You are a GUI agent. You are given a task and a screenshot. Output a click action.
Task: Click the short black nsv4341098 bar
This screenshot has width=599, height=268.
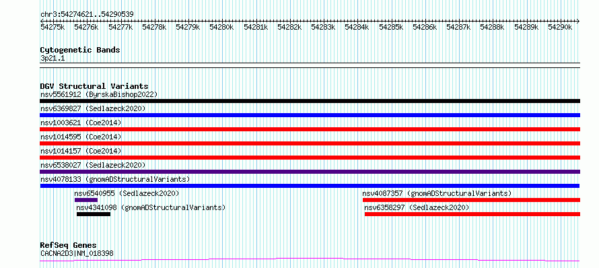94,214
